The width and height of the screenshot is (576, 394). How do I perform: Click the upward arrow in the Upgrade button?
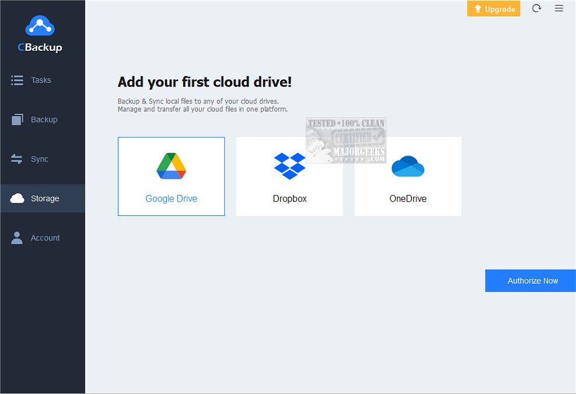tap(477, 8)
